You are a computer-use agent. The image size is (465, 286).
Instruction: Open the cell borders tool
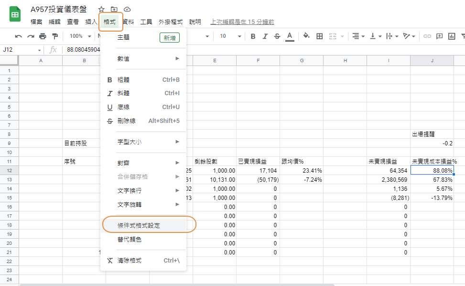pos(320,36)
